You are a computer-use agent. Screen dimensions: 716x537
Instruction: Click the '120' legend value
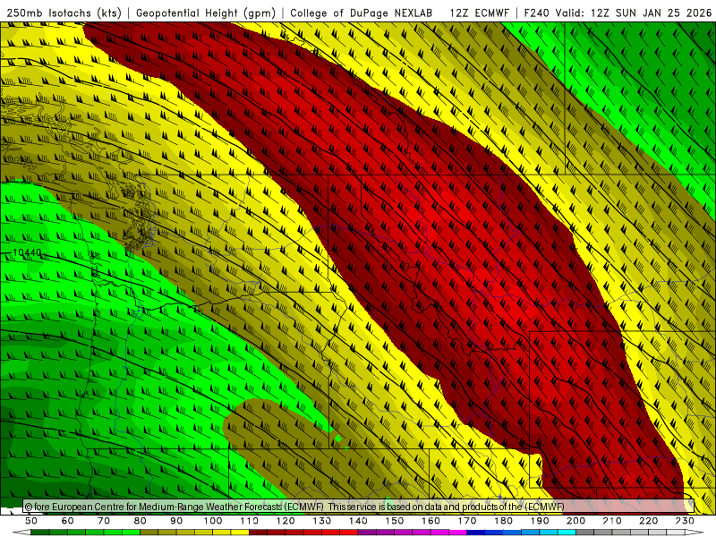pyautogui.click(x=286, y=521)
